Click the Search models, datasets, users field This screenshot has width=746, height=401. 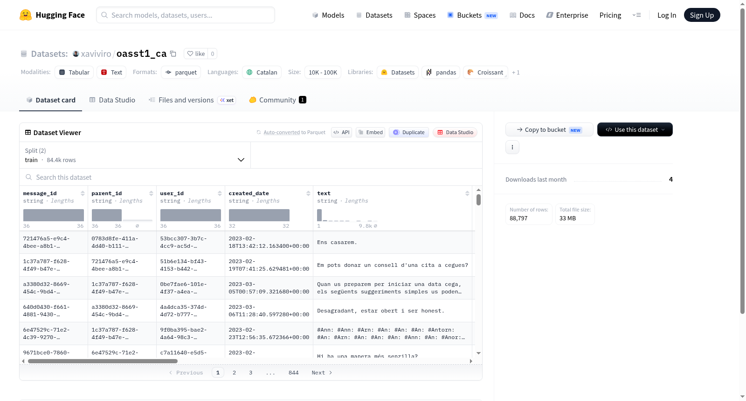(186, 15)
